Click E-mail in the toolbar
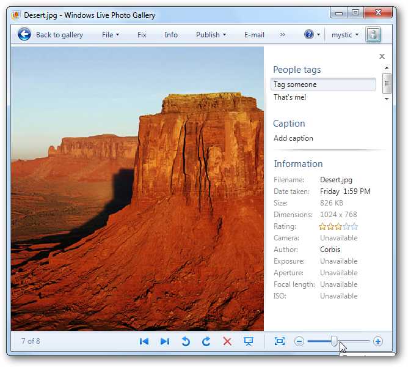 (x=254, y=35)
